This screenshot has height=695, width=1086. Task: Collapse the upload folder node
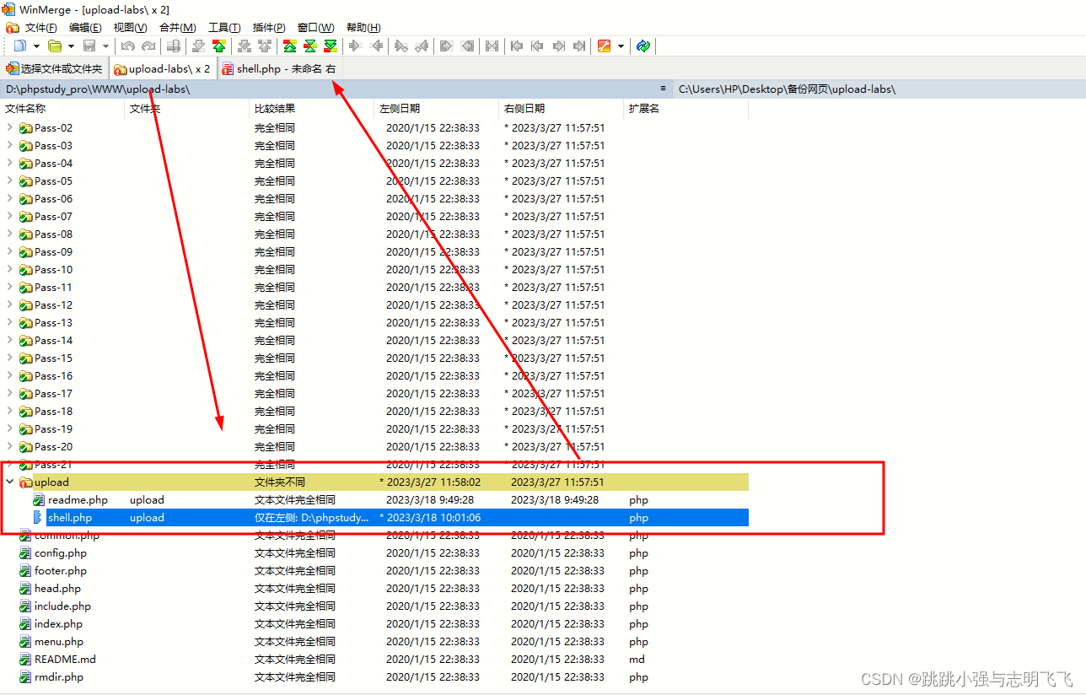10,482
